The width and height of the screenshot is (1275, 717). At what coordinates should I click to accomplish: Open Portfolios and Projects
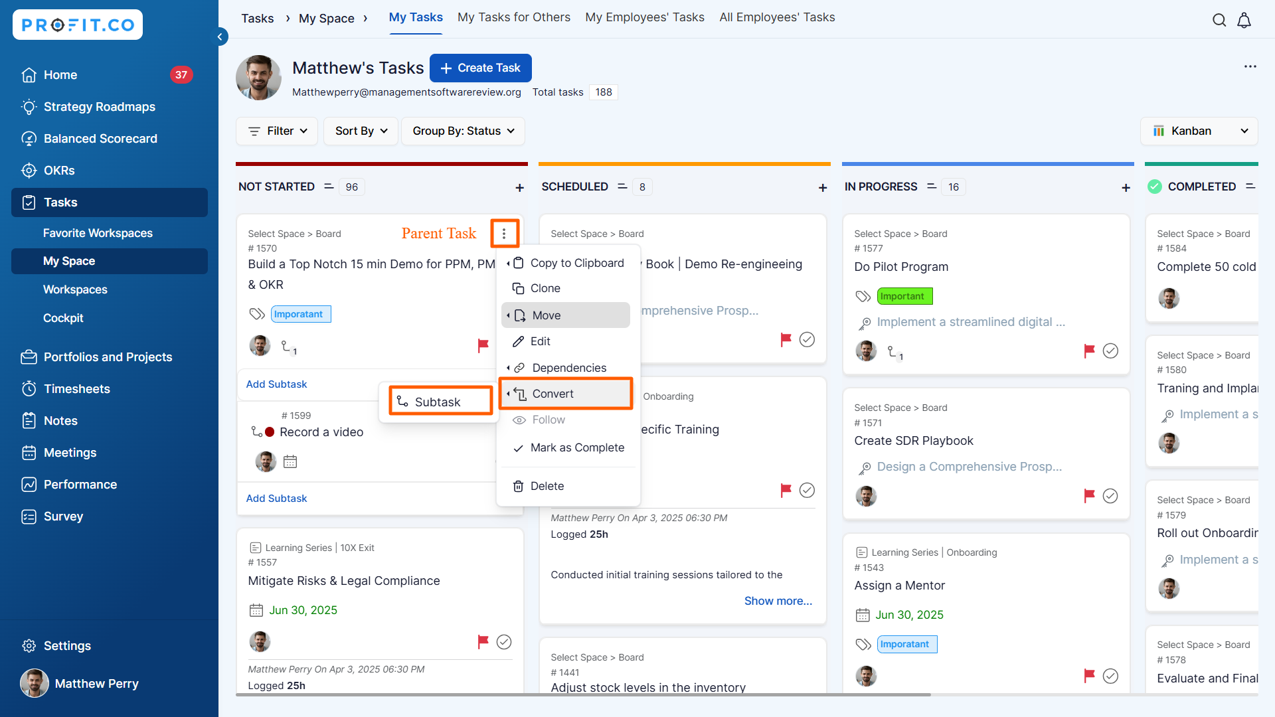click(x=108, y=357)
